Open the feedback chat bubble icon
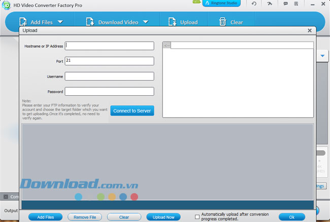330x222 pixels. point(286,4)
